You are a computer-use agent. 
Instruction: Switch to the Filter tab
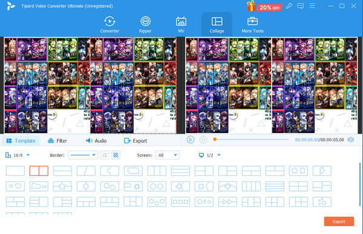pyautogui.click(x=57, y=141)
